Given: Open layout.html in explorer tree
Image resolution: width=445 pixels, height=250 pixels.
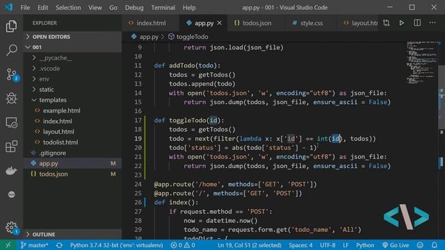Looking at the screenshot, I should [x=72, y=132].
